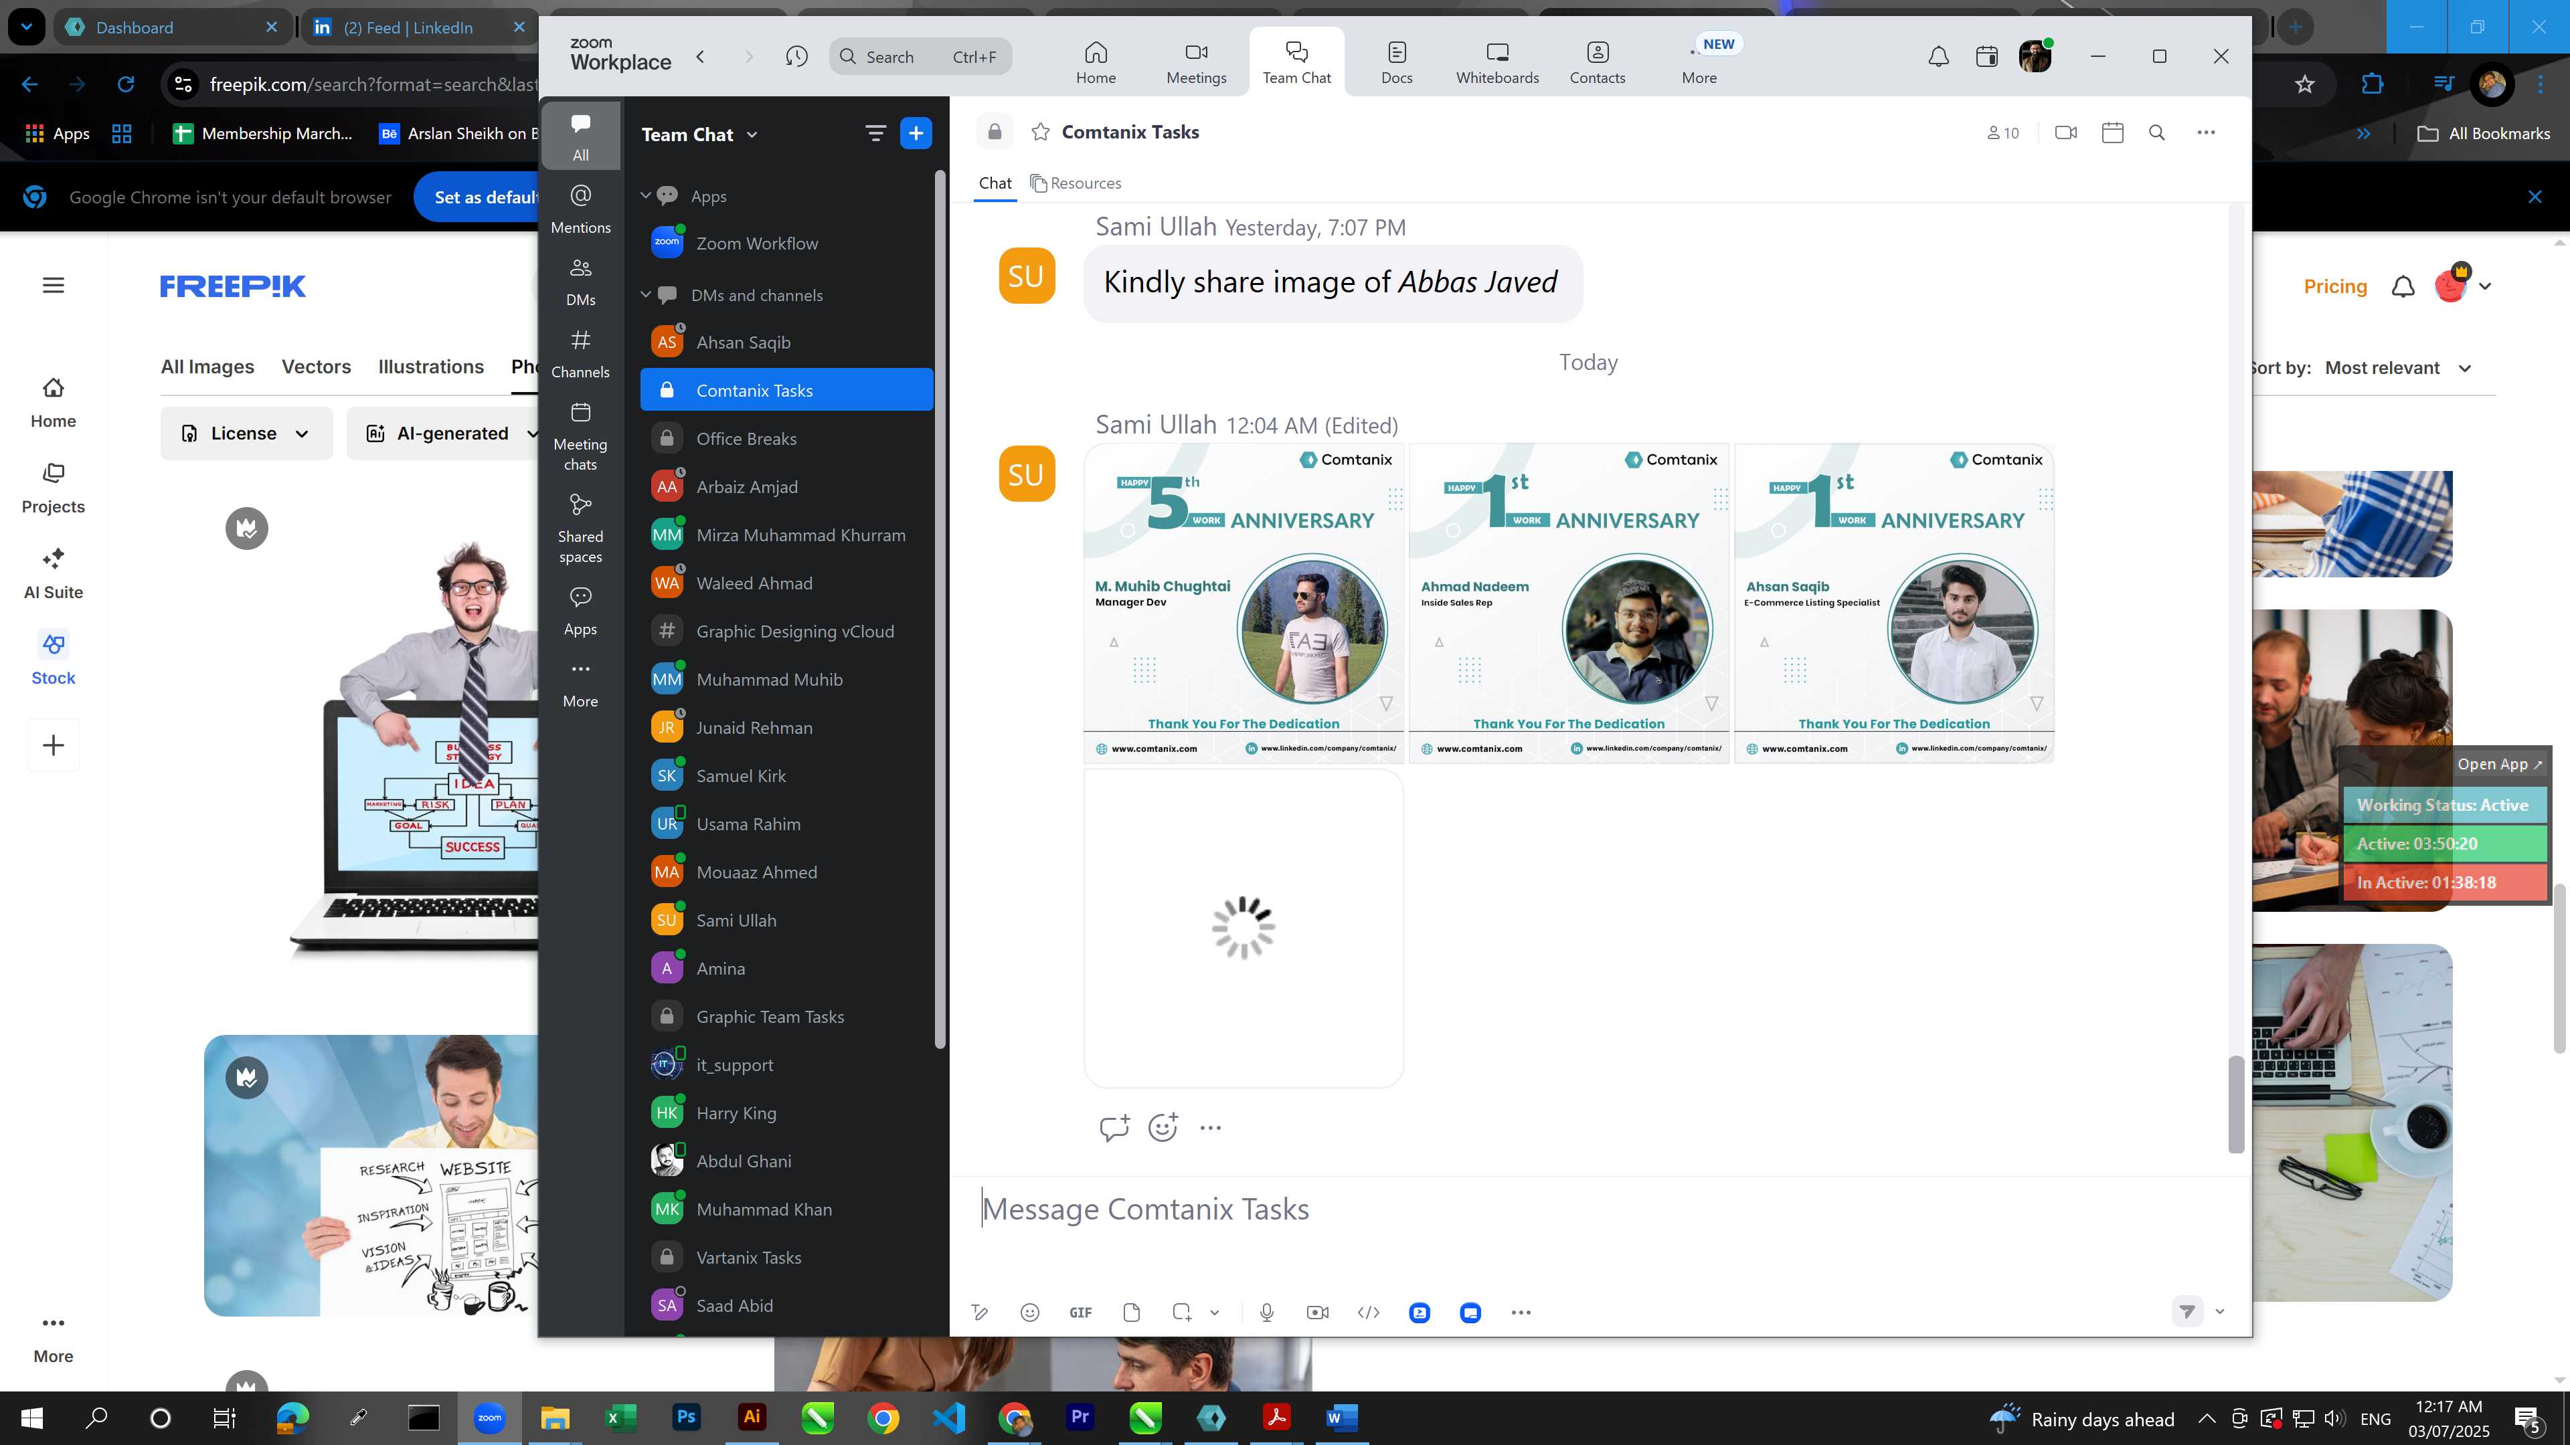Open Shared spaces in sidebar
The image size is (2570, 1445).
[x=581, y=528]
